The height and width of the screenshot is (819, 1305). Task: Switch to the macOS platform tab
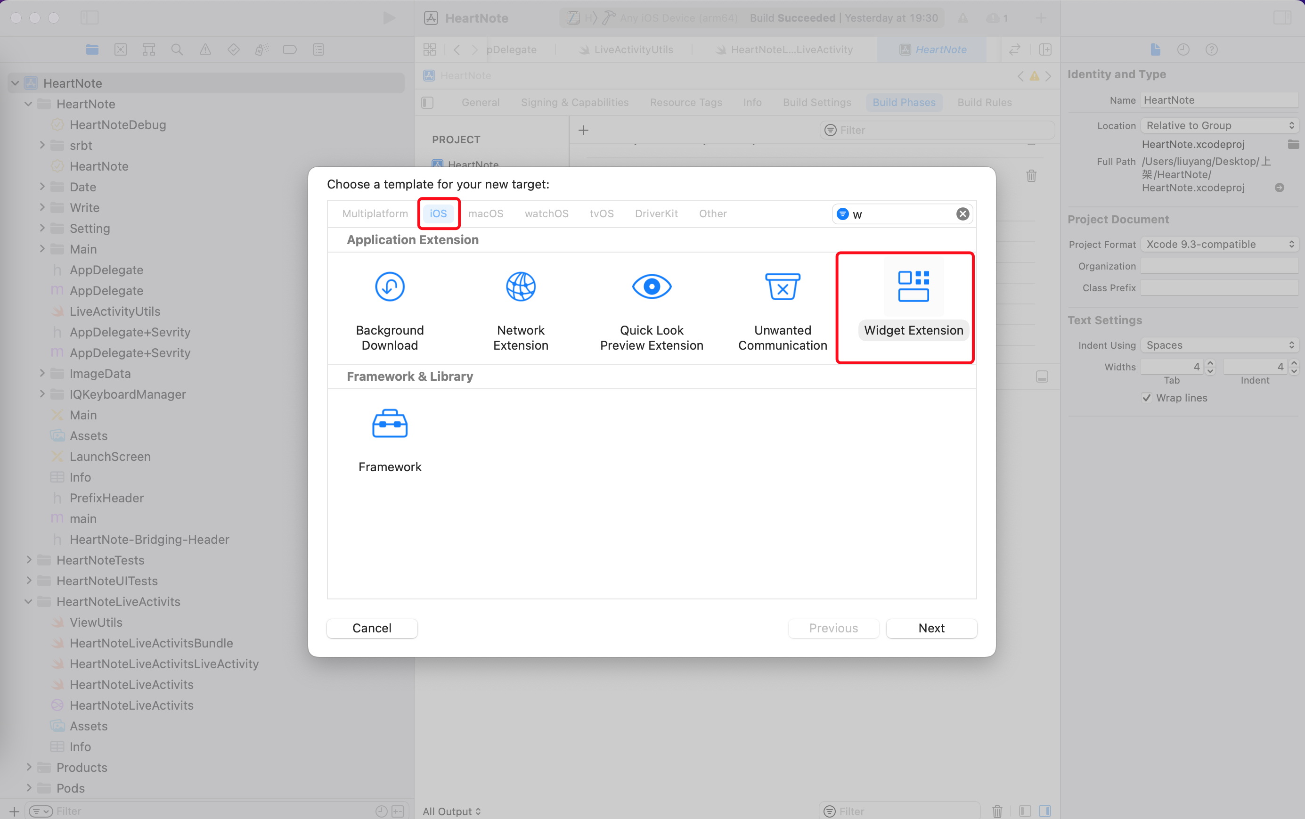tap(486, 213)
